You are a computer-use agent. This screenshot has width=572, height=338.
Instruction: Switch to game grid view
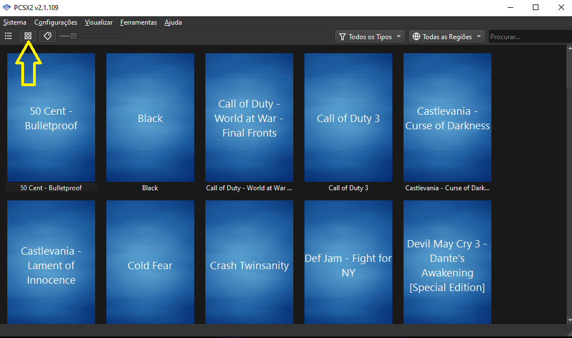click(28, 36)
